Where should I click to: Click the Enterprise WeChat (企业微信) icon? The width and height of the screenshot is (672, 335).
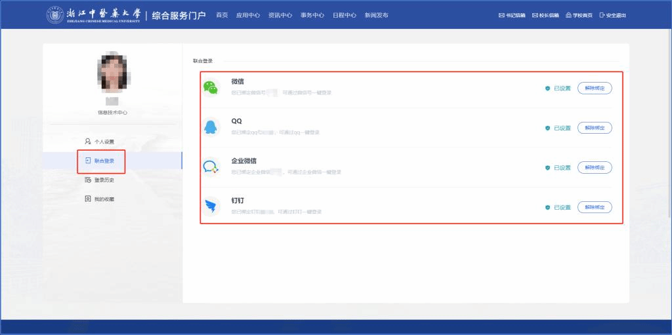(211, 167)
